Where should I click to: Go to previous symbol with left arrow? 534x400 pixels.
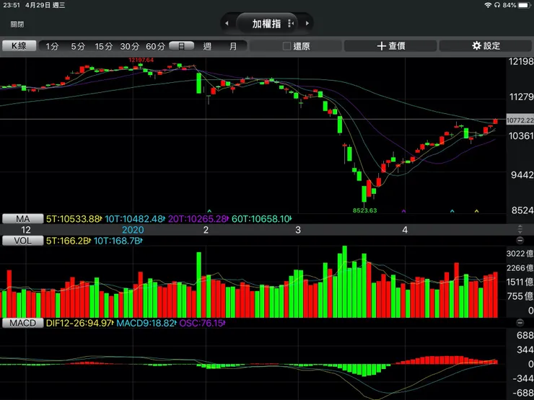tap(227, 24)
